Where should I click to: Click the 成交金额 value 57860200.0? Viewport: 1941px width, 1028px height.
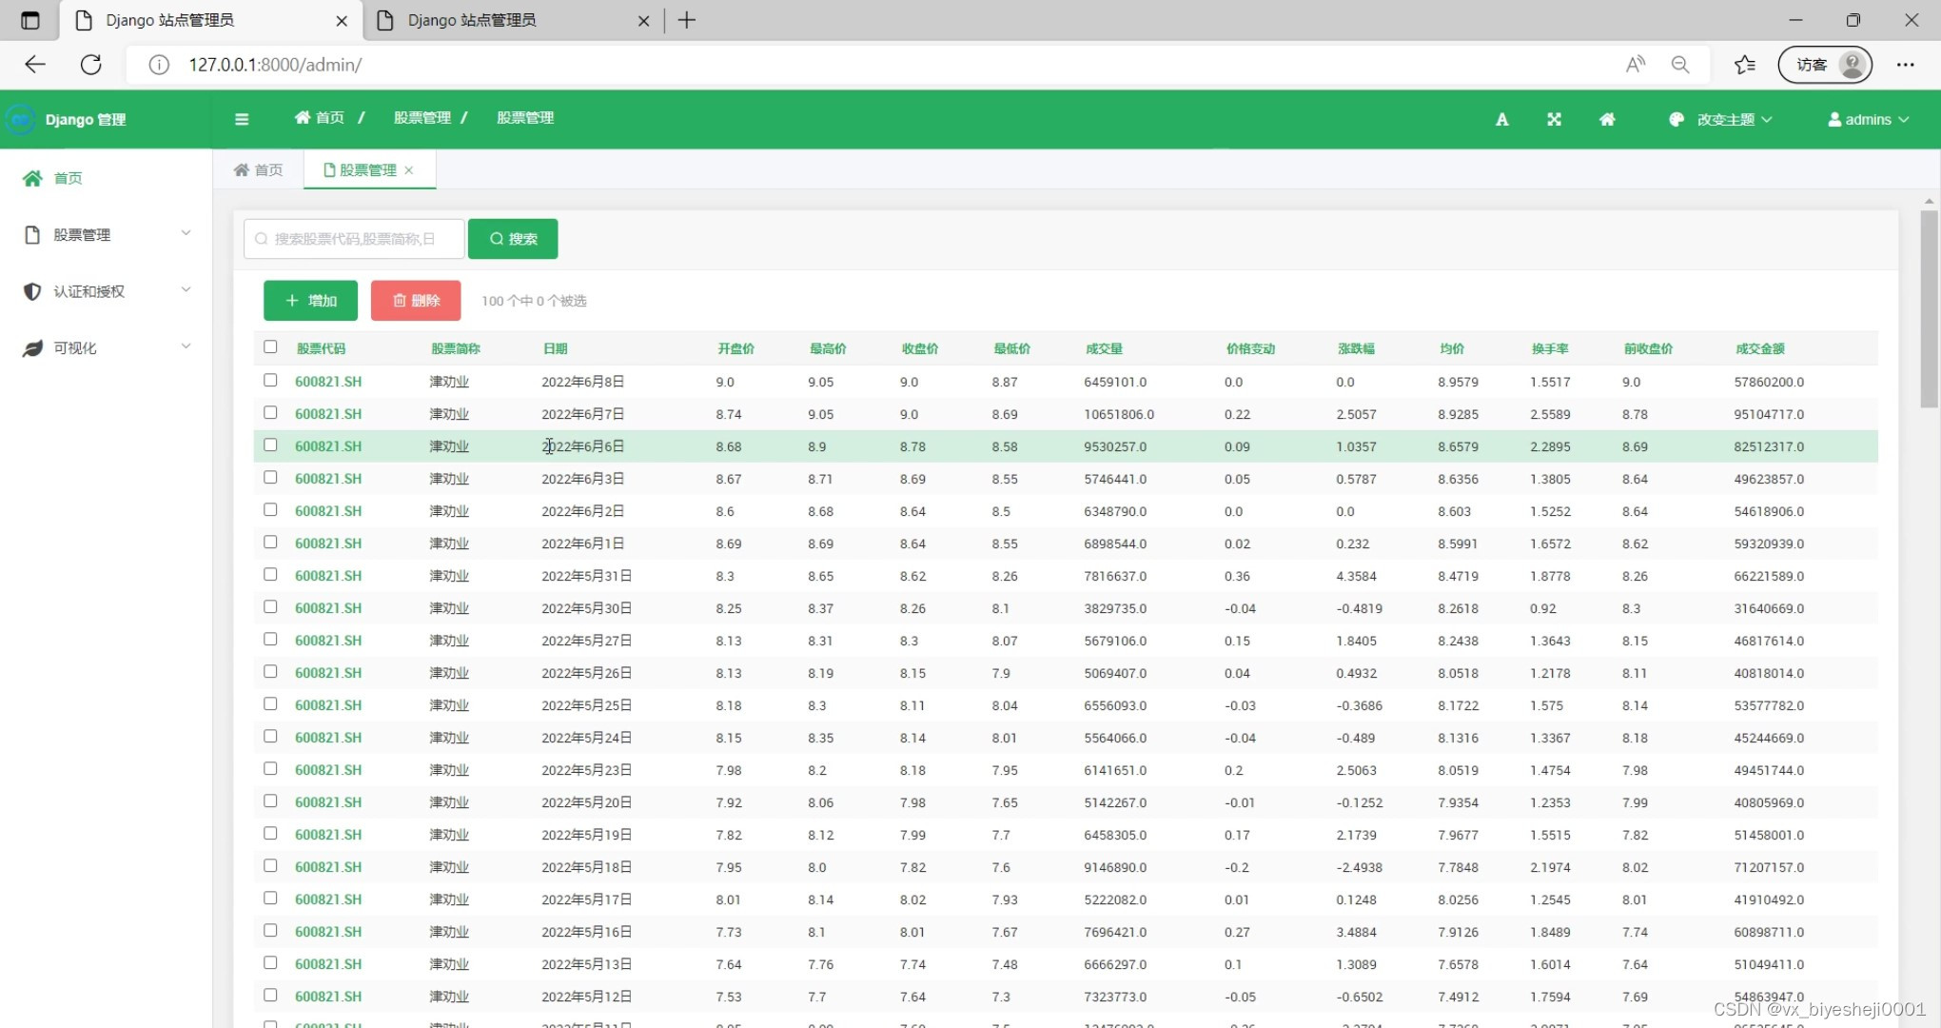click(1769, 382)
